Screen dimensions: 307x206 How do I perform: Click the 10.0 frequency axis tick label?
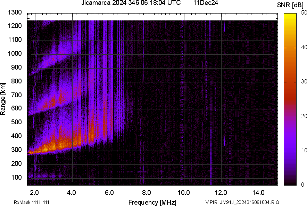tap(183, 193)
